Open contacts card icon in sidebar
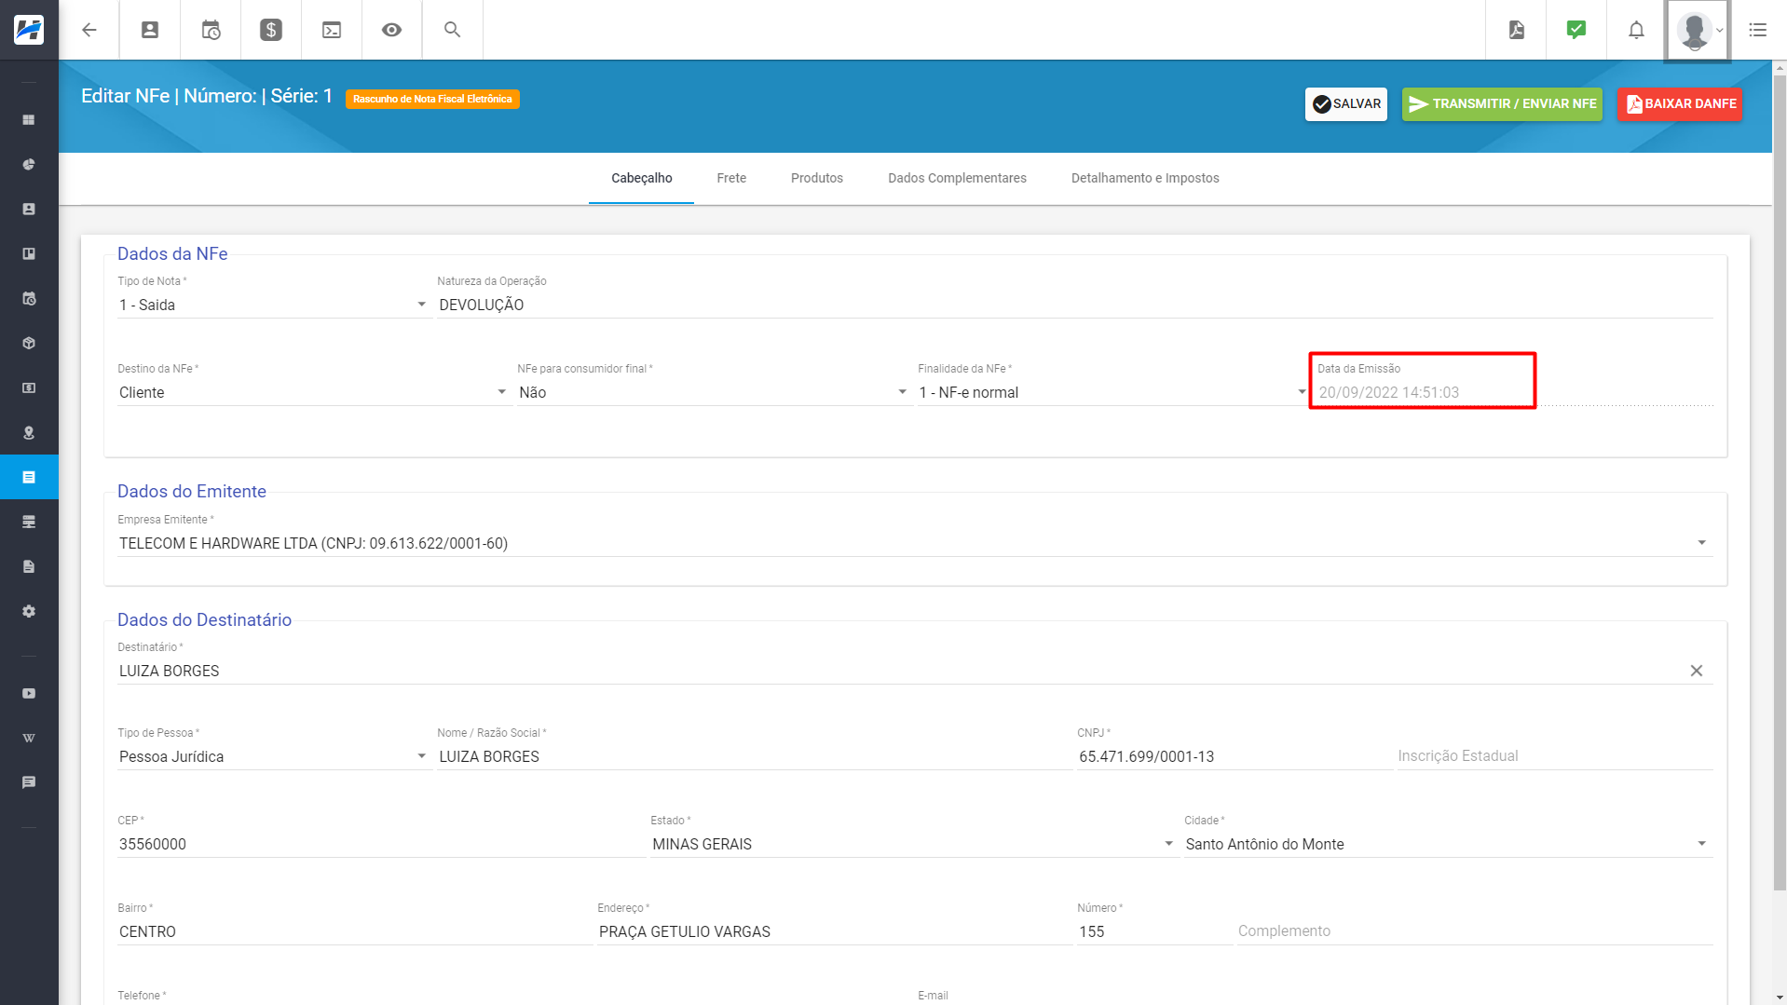The height and width of the screenshot is (1005, 1787). point(29,210)
